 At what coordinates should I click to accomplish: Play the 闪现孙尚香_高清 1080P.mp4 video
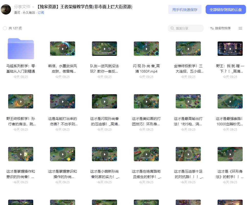(x=146, y=49)
